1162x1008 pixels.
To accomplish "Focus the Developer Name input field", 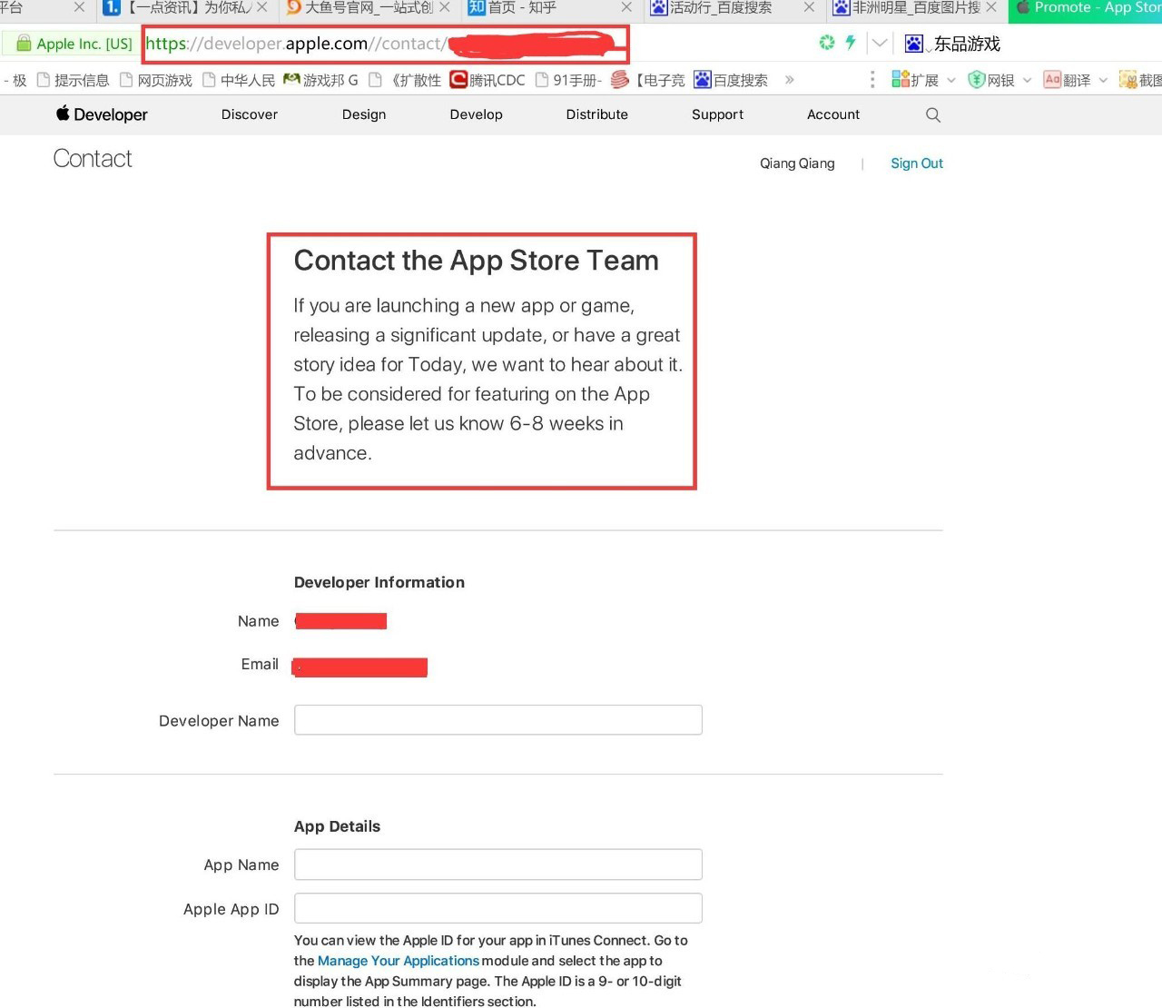I will pyautogui.click(x=498, y=720).
